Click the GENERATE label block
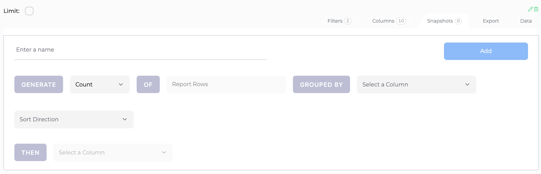The image size is (541, 174). pos(39,84)
